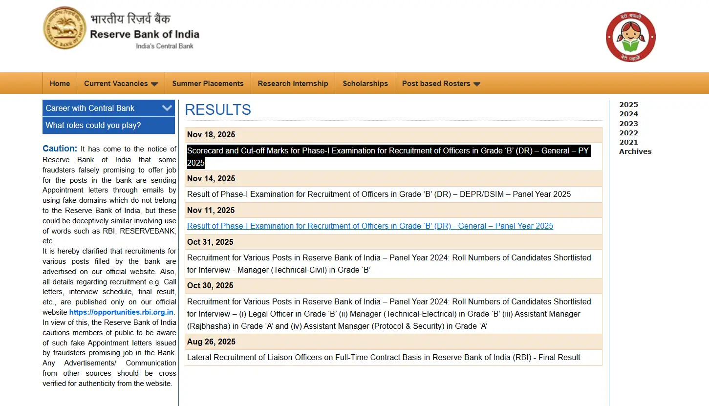Screen dimensions: 709x406
Task: Open the Legal Officer interview shortlist link
Action: pyautogui.click(x=389, y=314)
